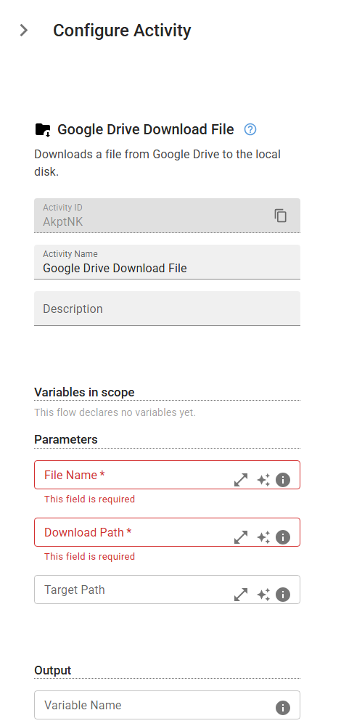The height and width of the screenshot is (726, 341).
Task: Click the Description field
Action: (x=167, y=309)
